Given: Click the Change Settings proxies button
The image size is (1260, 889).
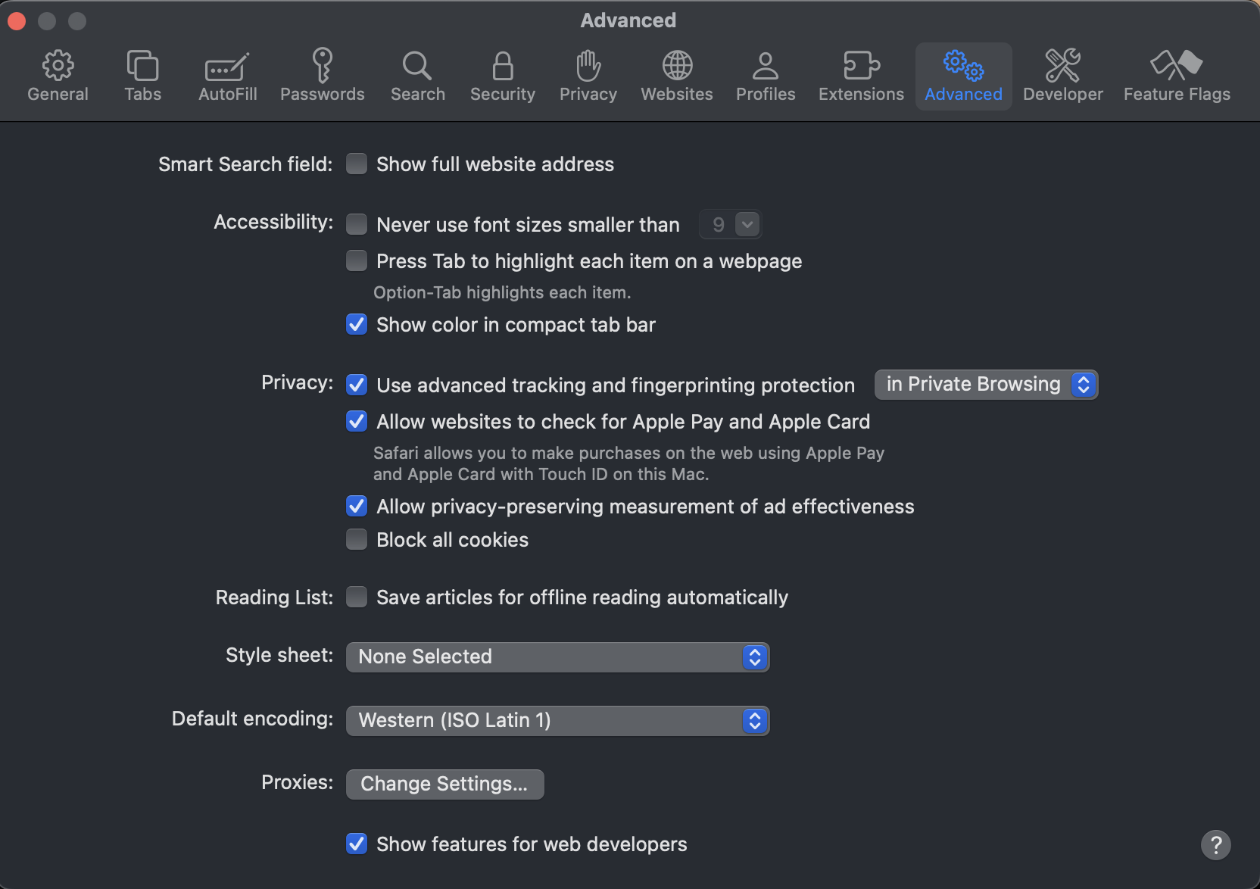Looking at the screenshot, I should point(444,785).
